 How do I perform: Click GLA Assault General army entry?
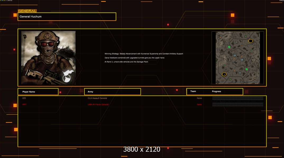97,98
